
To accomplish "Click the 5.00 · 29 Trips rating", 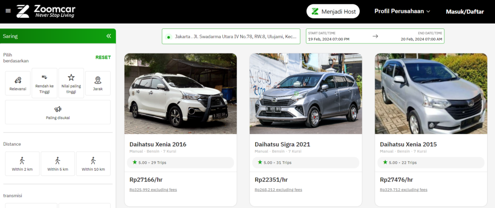I will click(181, 163).
